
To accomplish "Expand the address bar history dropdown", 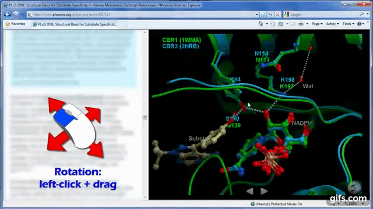I will tap(256, 15).
